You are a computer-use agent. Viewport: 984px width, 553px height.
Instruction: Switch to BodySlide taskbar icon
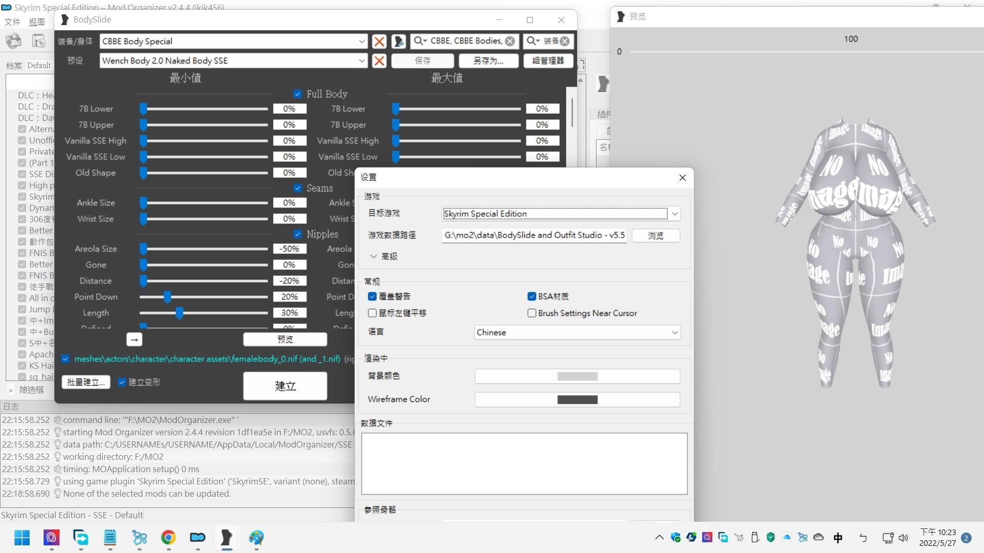(227, 537)
